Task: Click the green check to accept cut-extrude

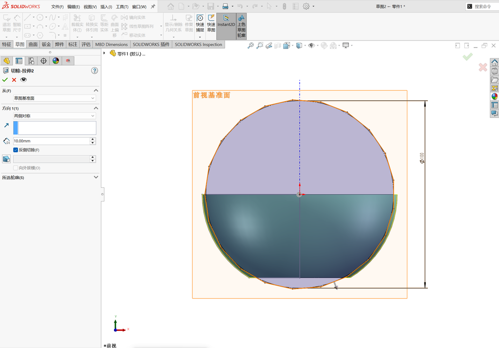Action: pos(5,80)
